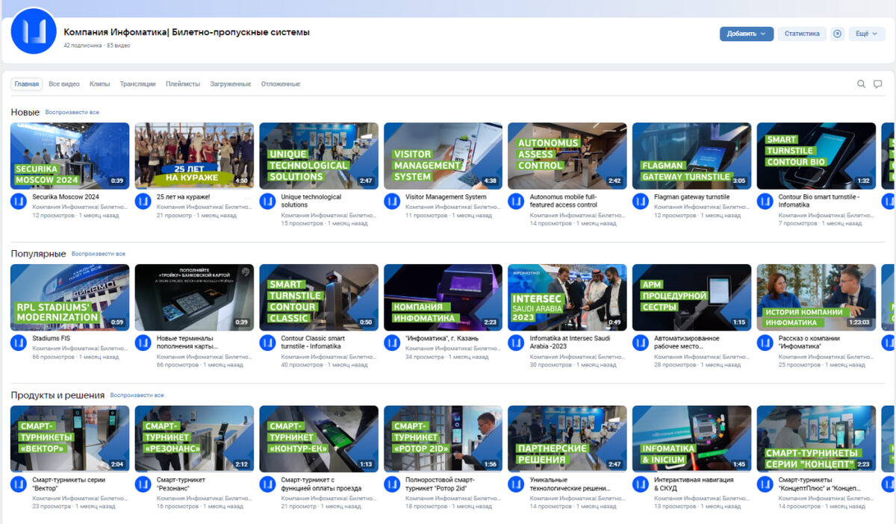Click channel avatar beside Visitor Management System
This screenshot has height=524, width=896.
(392, 202)
